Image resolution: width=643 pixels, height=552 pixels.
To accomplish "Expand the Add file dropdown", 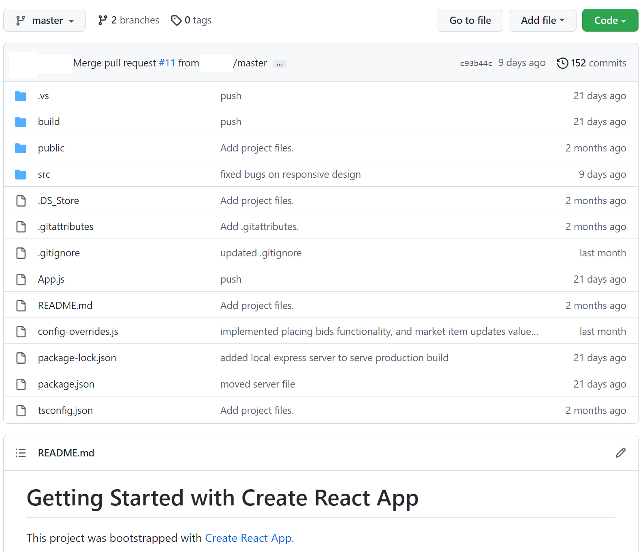I will pos(542,20).
